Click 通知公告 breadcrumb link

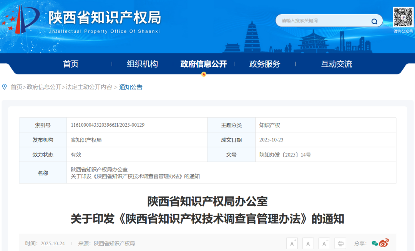point(131,87)
